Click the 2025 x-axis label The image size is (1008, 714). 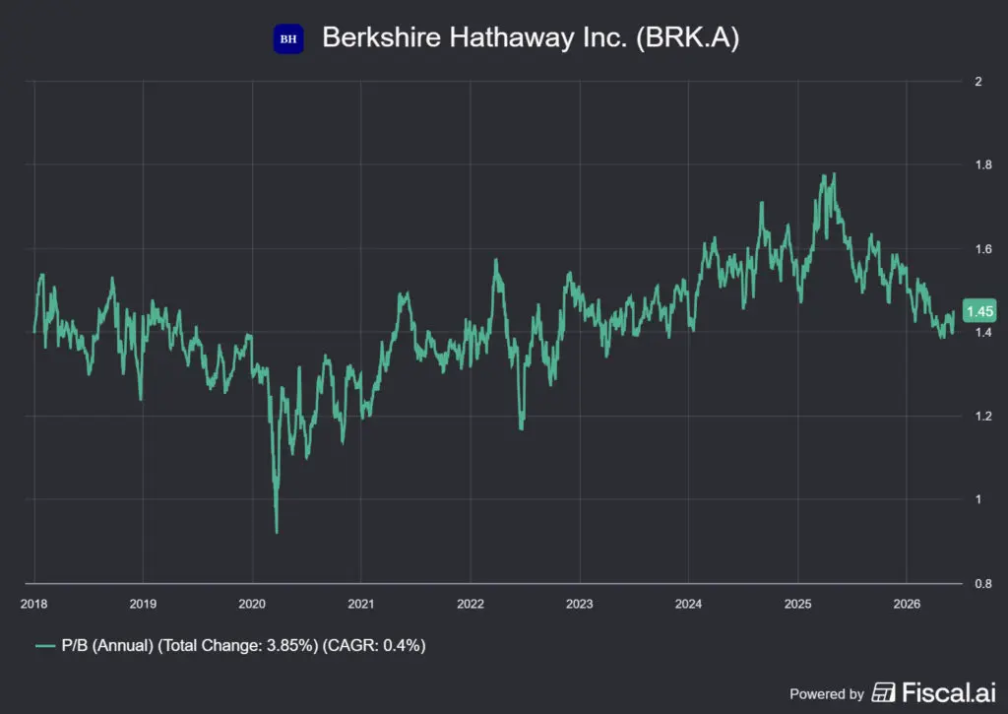click(x=797, y=604)
